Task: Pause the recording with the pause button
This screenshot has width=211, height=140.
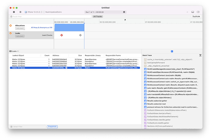Action: click(x=20, y=12)
